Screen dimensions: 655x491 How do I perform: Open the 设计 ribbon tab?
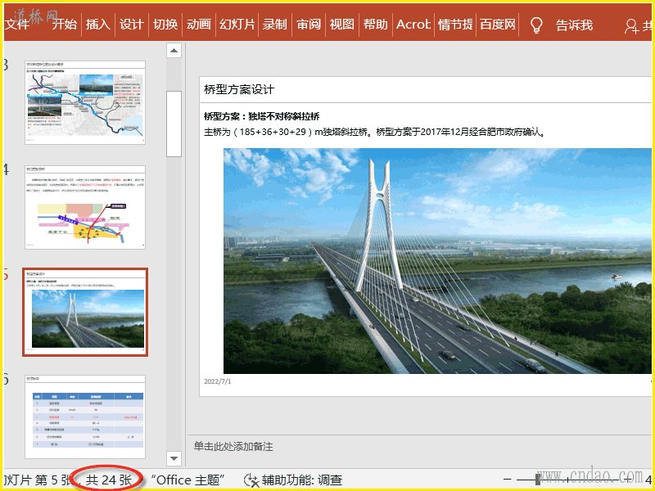[132, 25]
